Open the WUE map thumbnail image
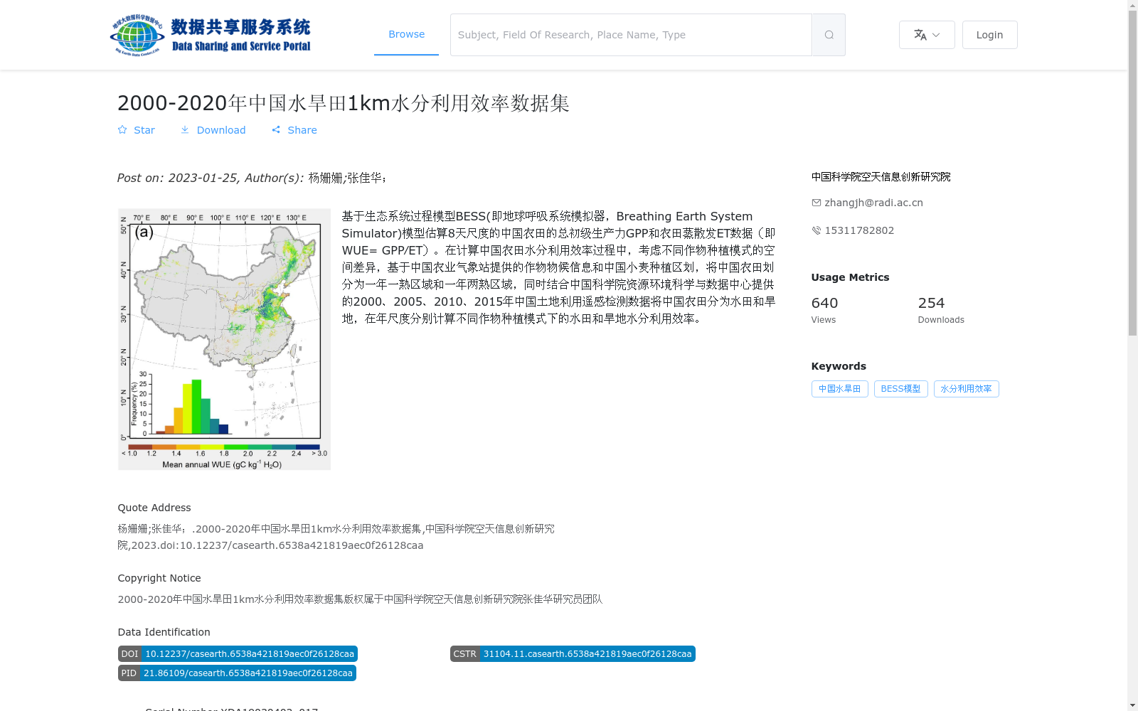The height and width of the screenshot is (711, 1138). coord(224,339)
